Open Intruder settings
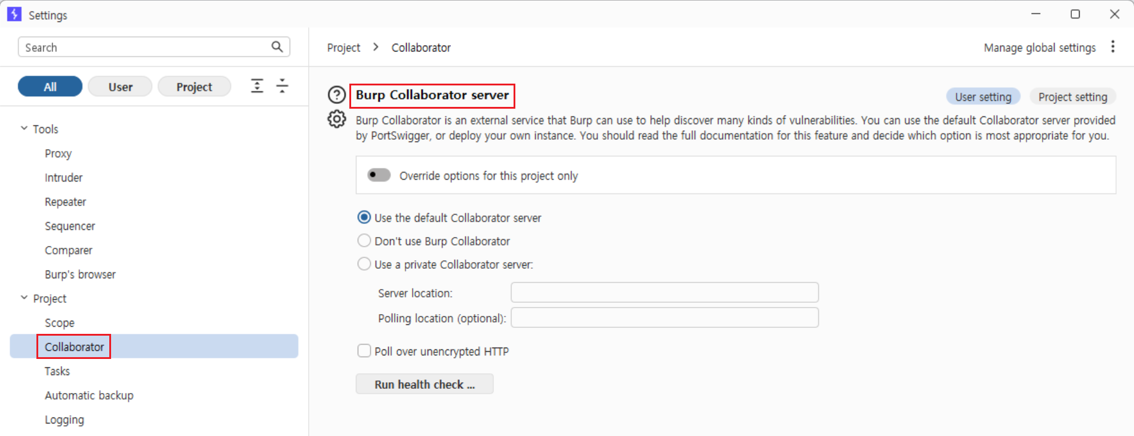The width and height of the screenshot is (1134, 436). [x=63, y=177]
